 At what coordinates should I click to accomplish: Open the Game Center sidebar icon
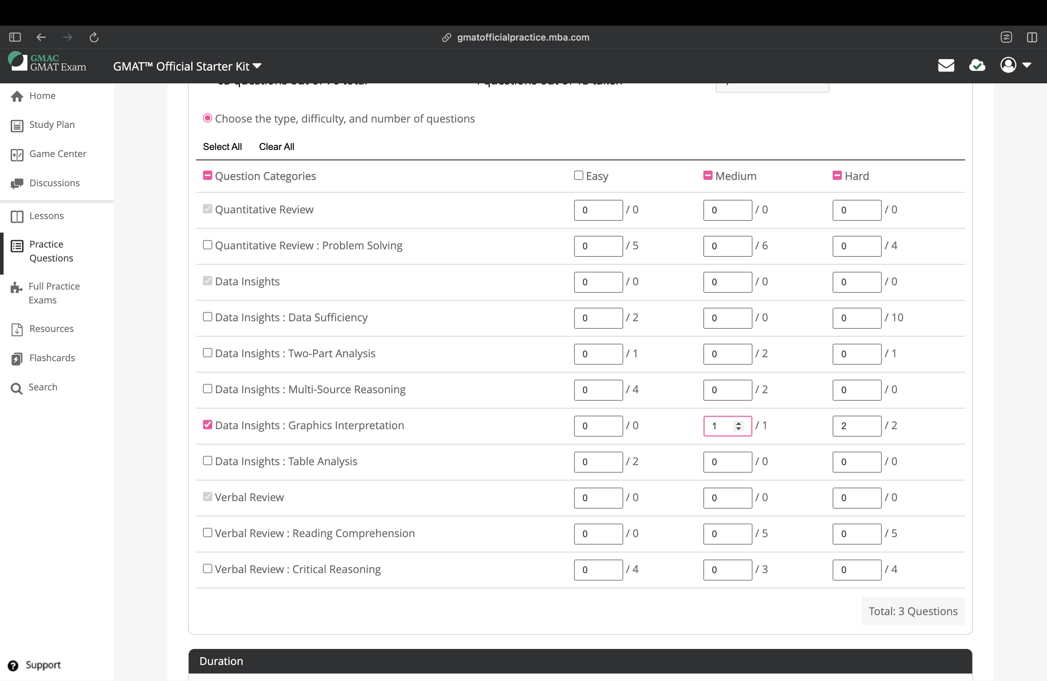tap(17, 155)
